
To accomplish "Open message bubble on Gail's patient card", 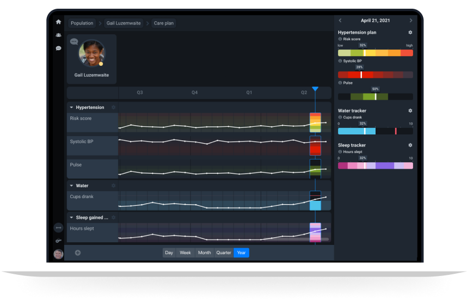I will click(x=74, y=41).
